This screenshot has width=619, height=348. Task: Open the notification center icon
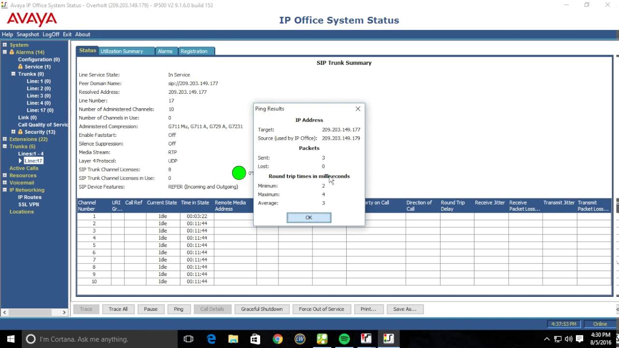pos(579,339)
